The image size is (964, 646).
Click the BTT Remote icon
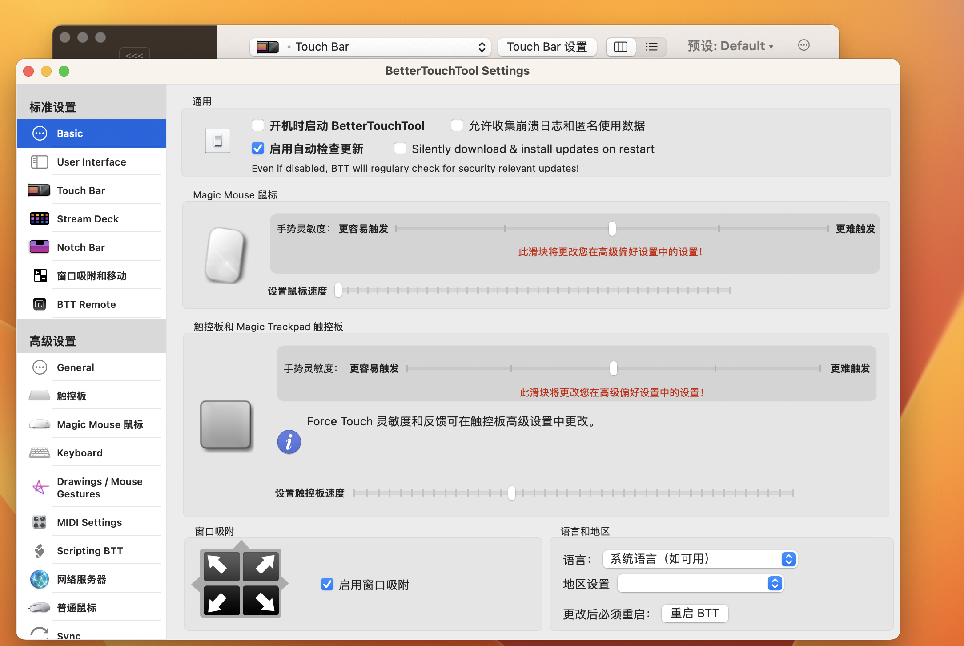pos(40,304)
